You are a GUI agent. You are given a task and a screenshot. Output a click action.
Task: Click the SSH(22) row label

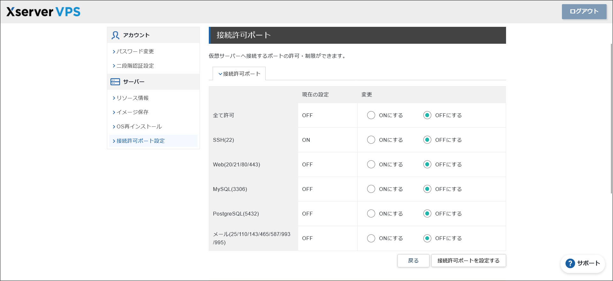[223, 140]
